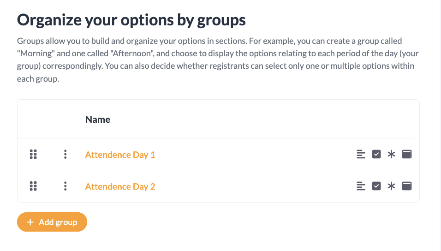Click the asterisk icon for Attendence Day 1
441x251 pixels.
point(391,155)
